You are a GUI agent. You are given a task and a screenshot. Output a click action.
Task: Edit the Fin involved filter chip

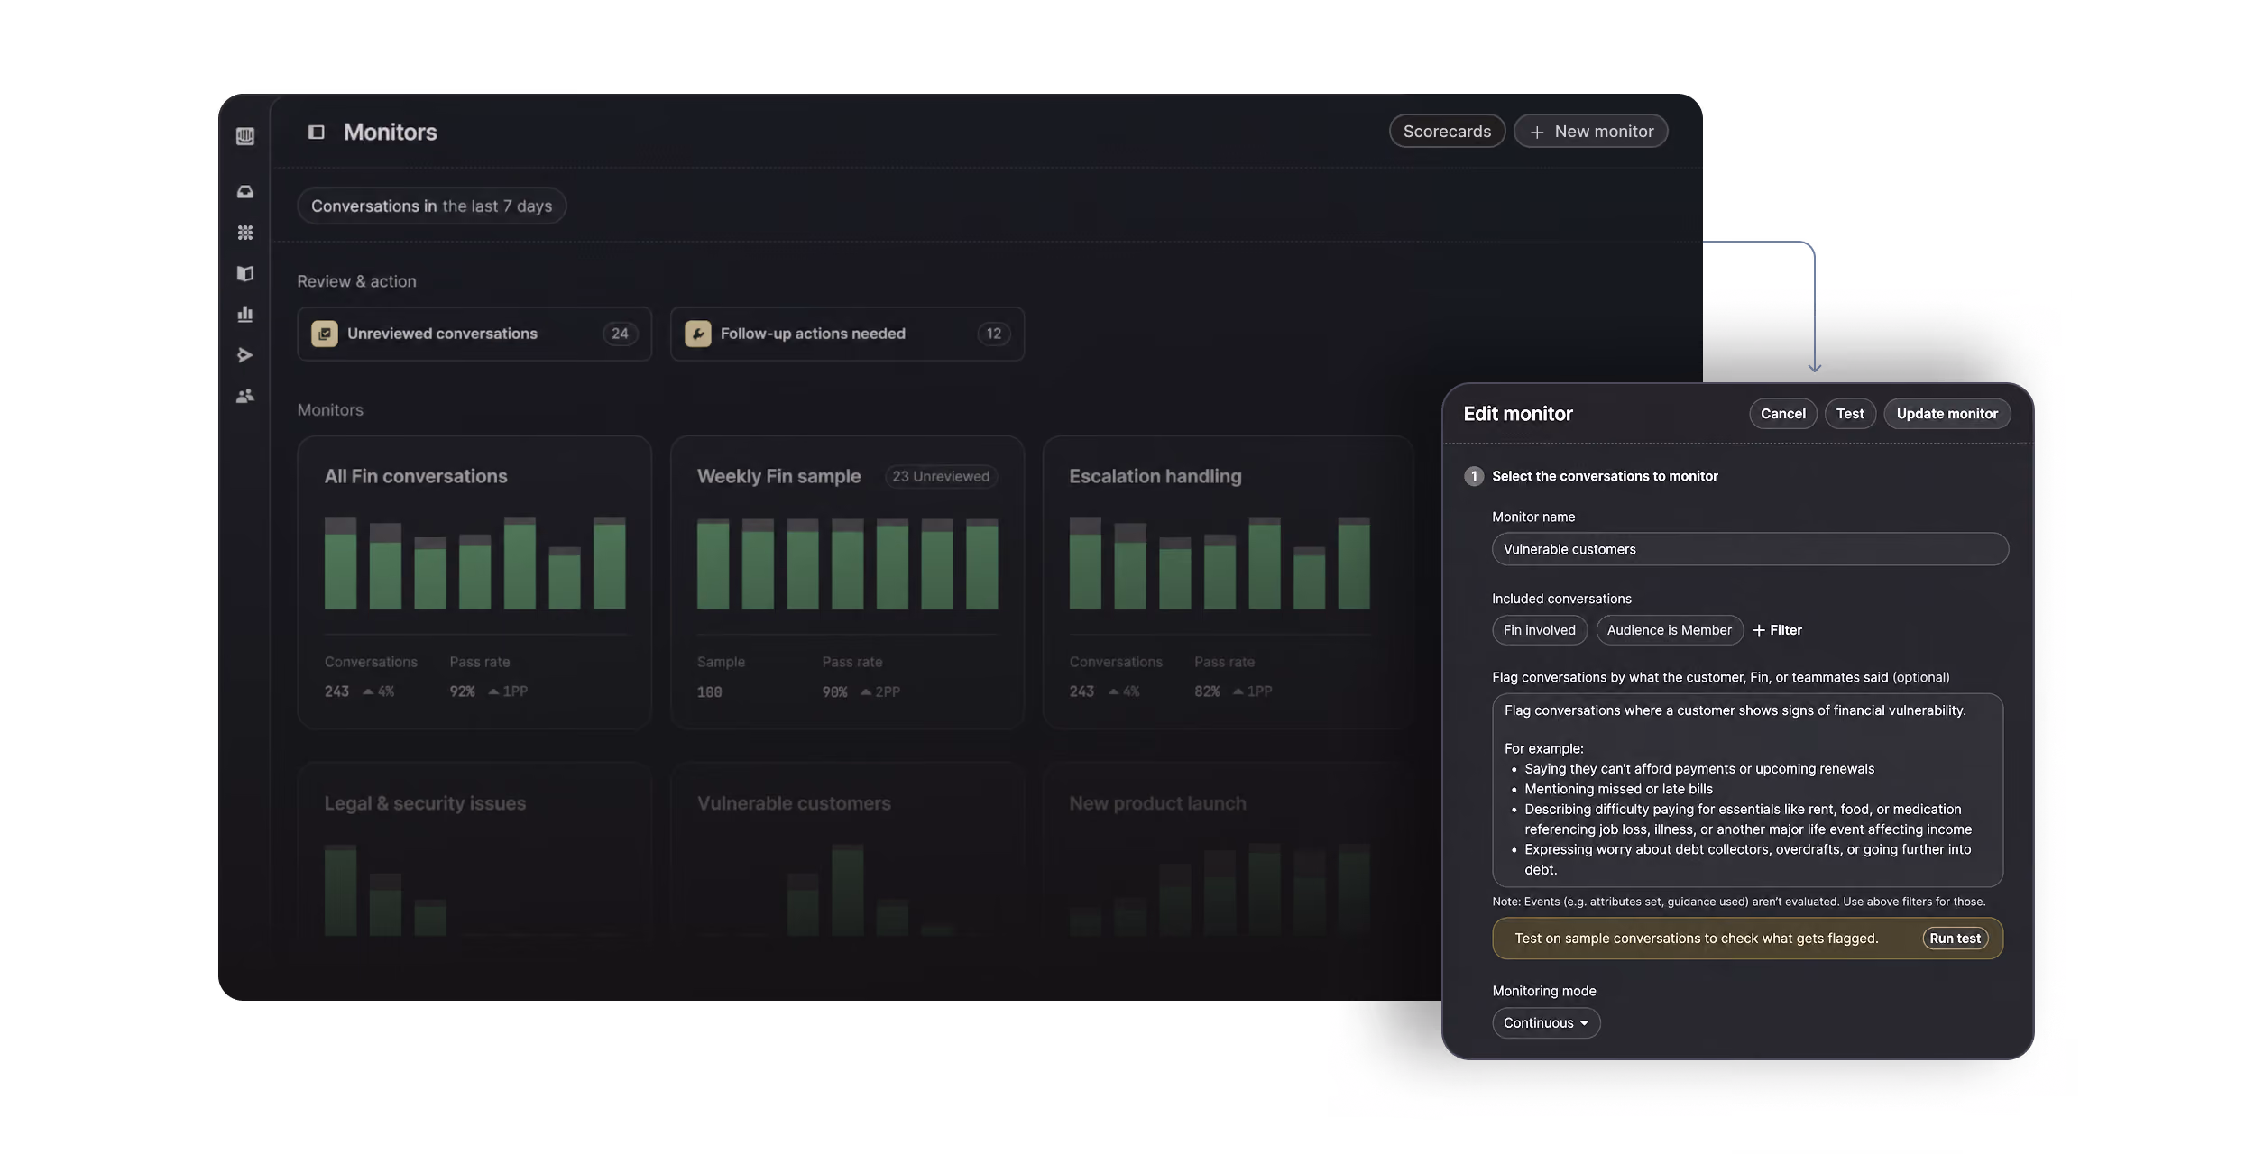pos(1539,630)
